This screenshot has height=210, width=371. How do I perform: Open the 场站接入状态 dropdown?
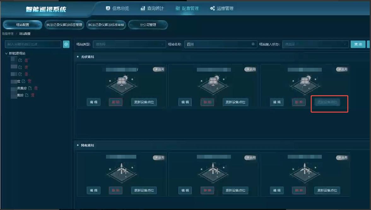[315, 44]
